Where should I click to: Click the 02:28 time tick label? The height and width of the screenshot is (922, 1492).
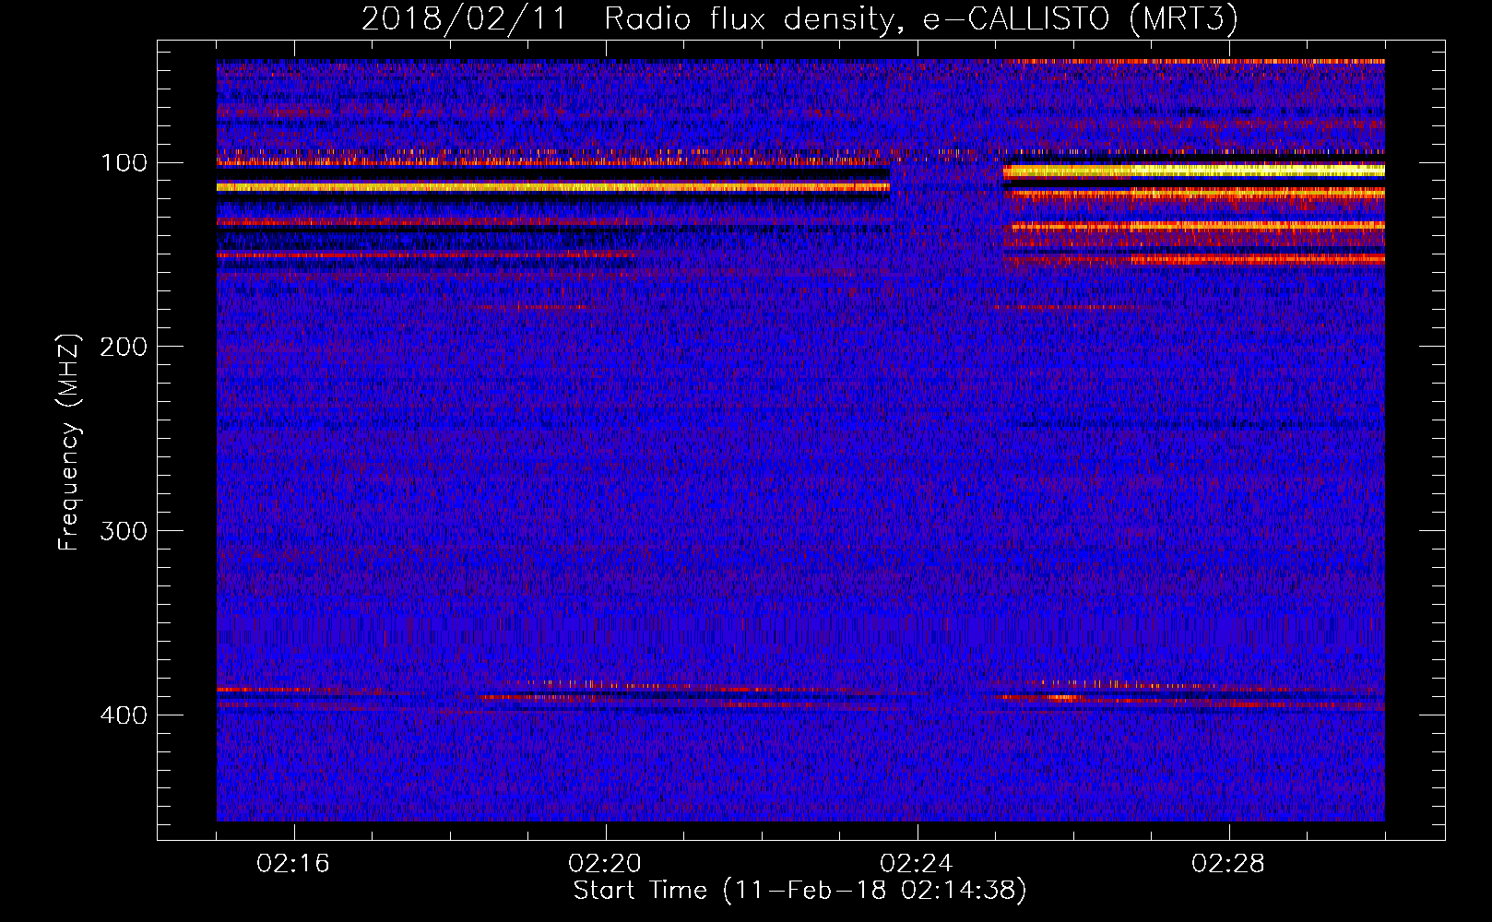point(1228,864)
